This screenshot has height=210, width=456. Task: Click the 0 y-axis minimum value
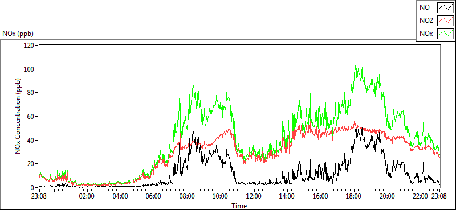pos(32,188)
